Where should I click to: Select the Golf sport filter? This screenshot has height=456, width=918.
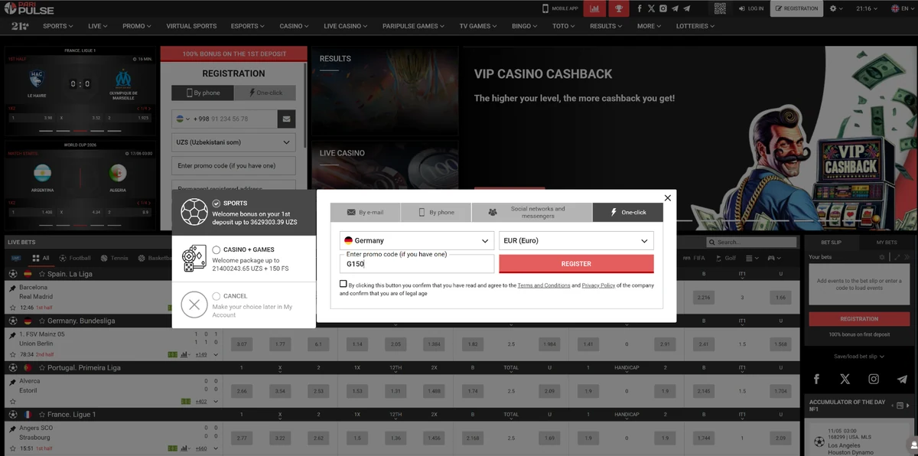click(x=724, y=258)
